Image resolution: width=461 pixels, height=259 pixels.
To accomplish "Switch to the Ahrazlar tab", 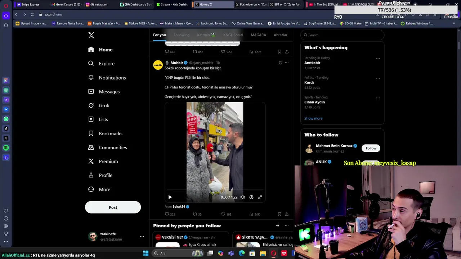I will tap(280, 35).
